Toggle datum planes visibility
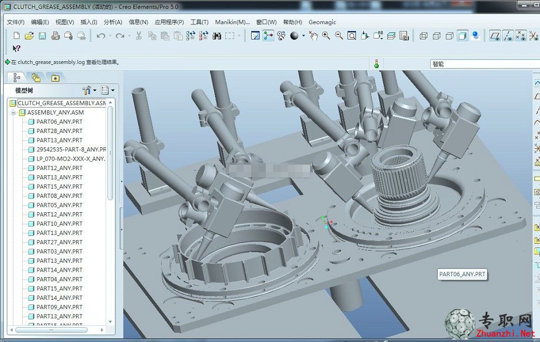The width and height of the screenshot is (540, 342). point(495,35)
